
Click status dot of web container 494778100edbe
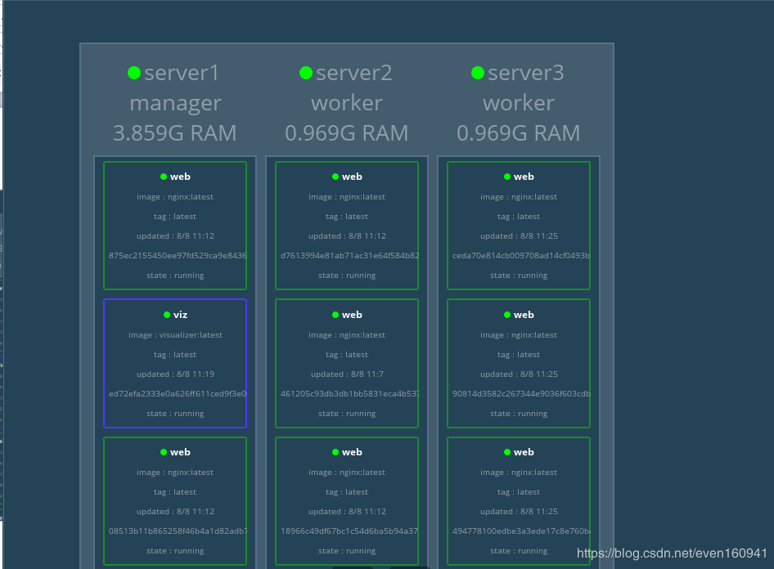point(507,452)
